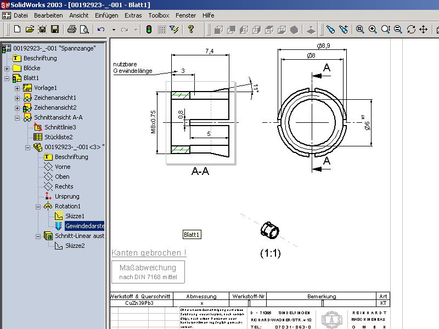Open the Einfügen menu
The image size is (439, 329).
pos(106,15)
